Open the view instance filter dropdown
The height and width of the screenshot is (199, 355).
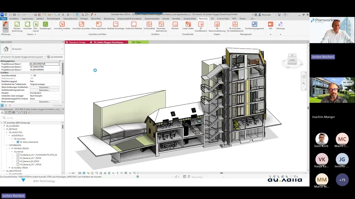45,57
